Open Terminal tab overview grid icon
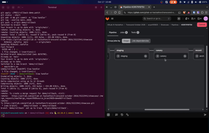The width and height of the screenshot is (209, 133). point(96,7)
